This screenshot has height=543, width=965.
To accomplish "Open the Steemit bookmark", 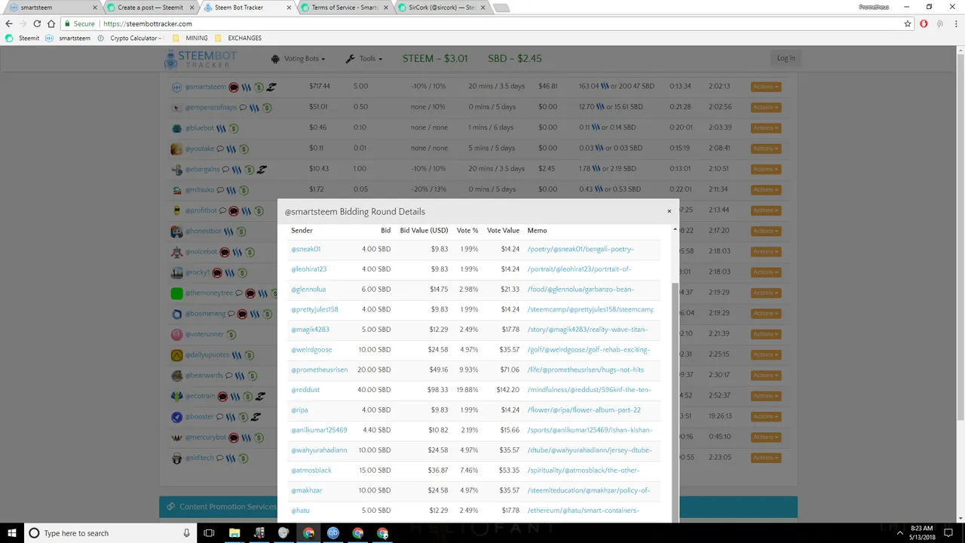I will 23,38.
